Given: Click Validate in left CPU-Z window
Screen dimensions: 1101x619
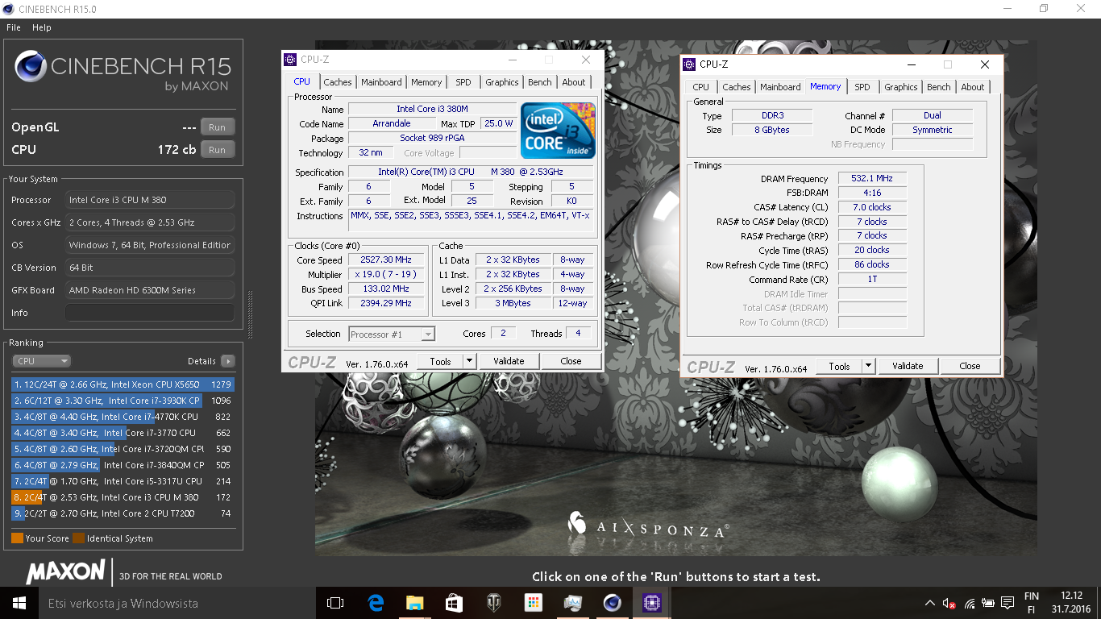Looking at the screenshot, I should 509,361.
